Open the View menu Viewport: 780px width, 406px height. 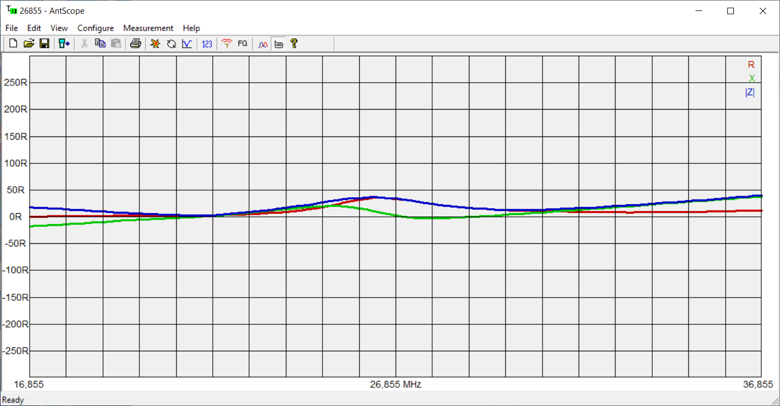click(59, 28)
